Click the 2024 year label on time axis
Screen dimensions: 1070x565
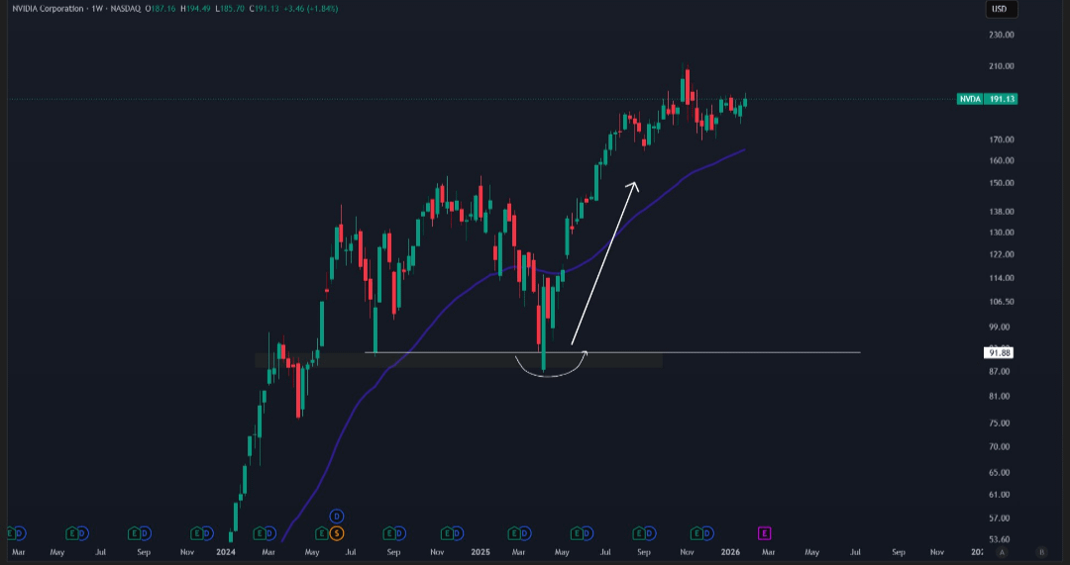click(226, 552)
